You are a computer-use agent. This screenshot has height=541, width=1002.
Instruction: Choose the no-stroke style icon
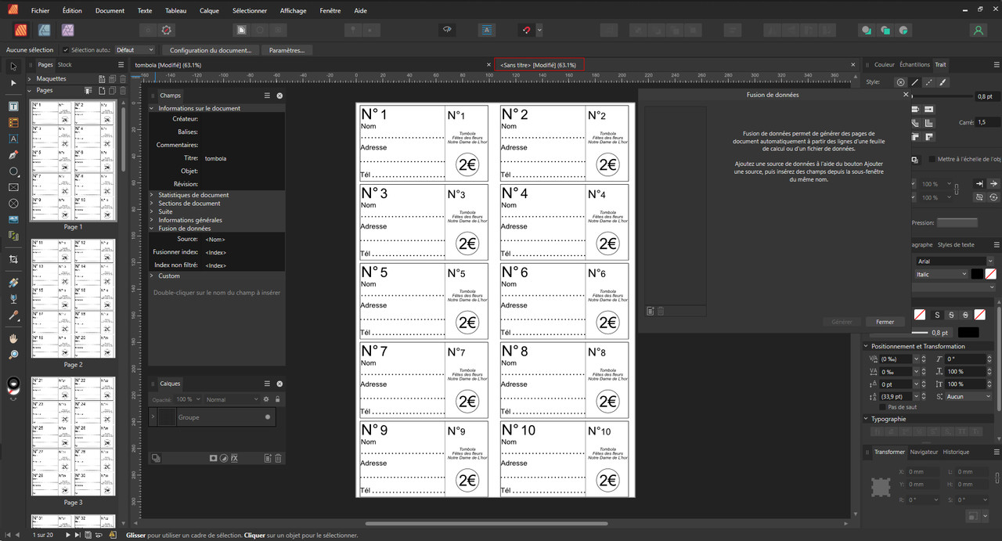(x=900, y=81)
